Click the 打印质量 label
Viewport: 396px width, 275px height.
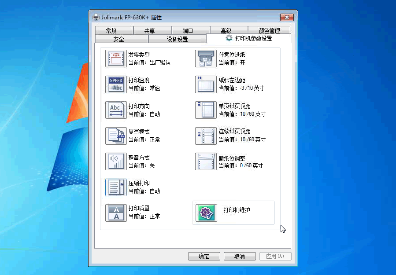(139, 208)
